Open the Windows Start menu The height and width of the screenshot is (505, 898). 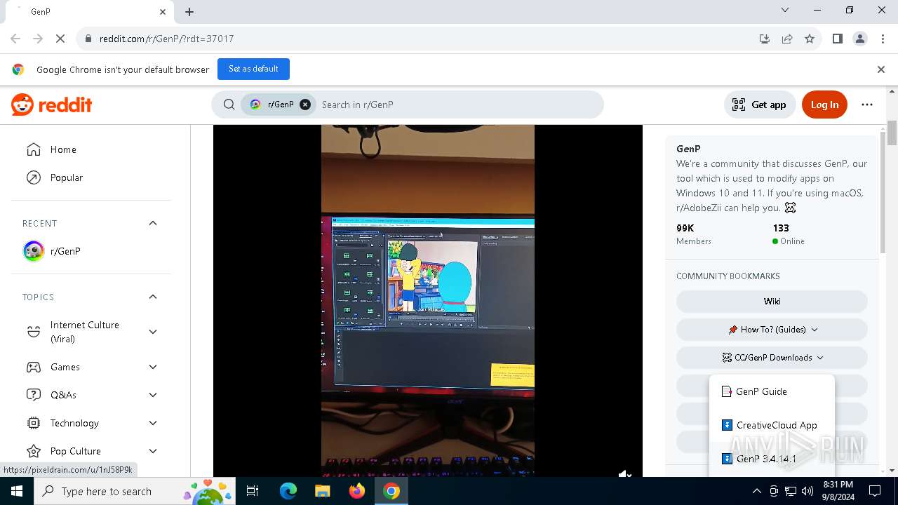click(17, 491)
